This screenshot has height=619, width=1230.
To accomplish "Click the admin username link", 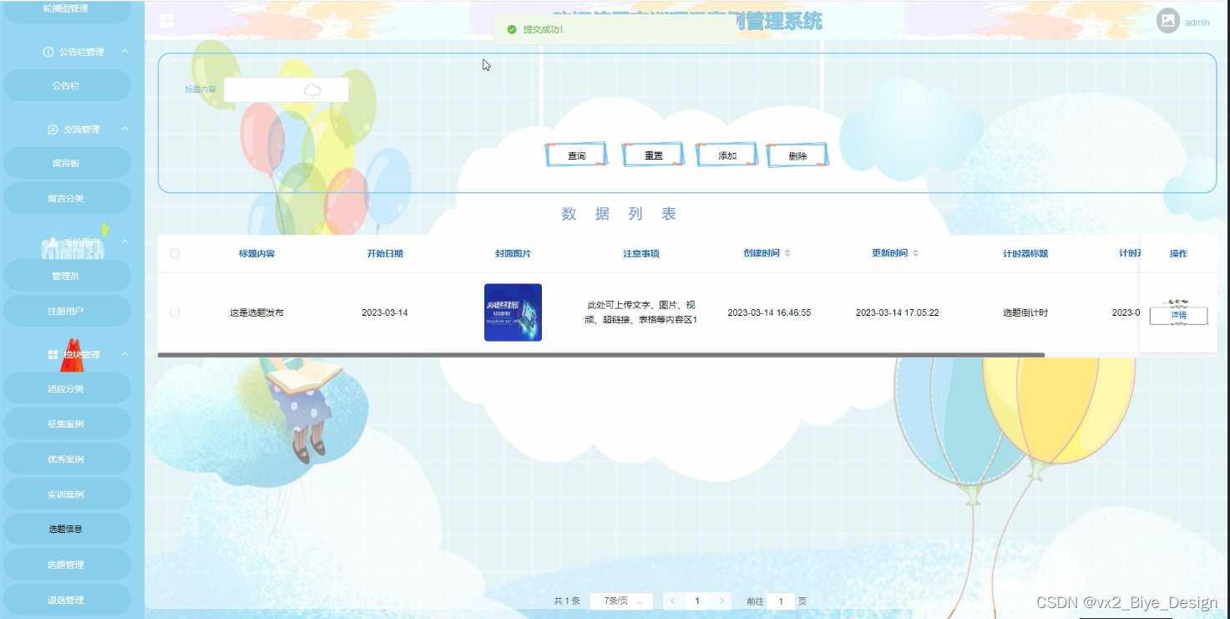I will coord(1197,23).
